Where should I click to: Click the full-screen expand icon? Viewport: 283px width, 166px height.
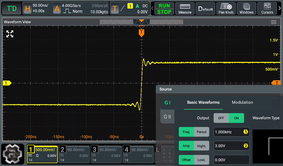pyautogui.click(x=10, y=34)
